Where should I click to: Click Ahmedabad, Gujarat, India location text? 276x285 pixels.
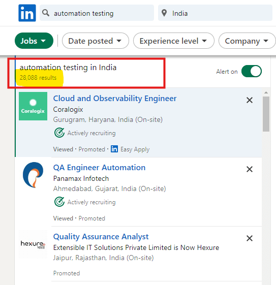(109, 189)
